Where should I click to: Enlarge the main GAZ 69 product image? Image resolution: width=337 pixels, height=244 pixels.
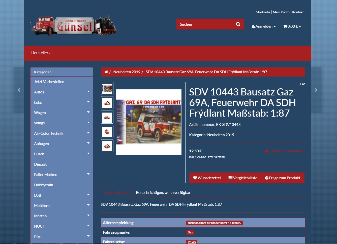click(149, 122)
